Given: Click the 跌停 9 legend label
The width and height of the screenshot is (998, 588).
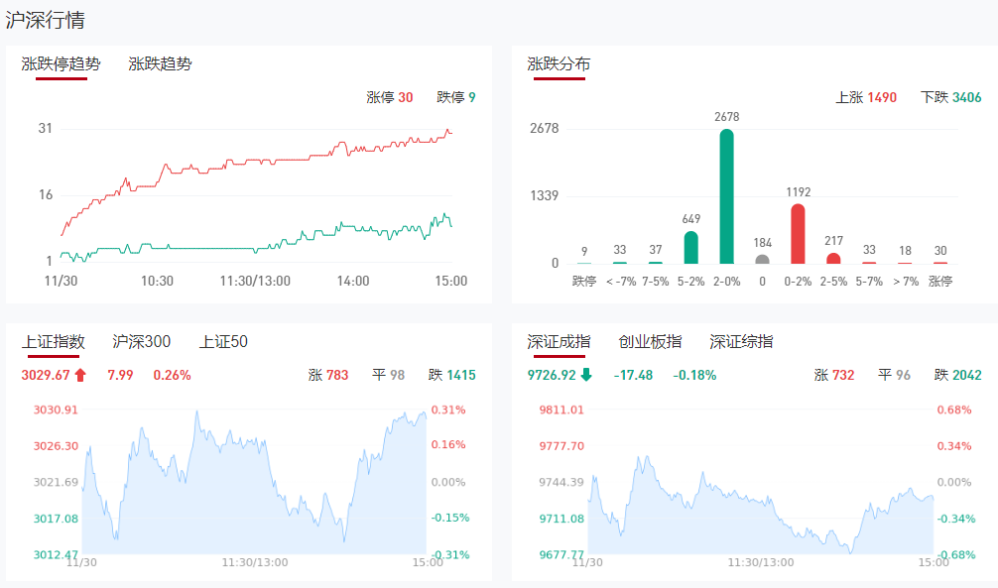Looking at the screenshot, I should pyautogui.click(x=456, y=97).
